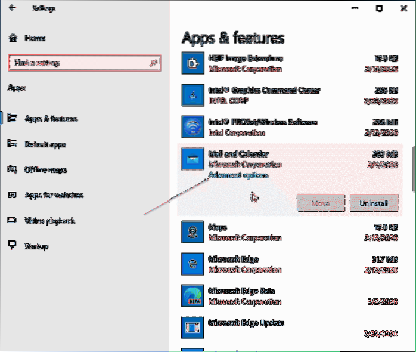
Task: Select the Maps app icon
Action: [193, 233]
